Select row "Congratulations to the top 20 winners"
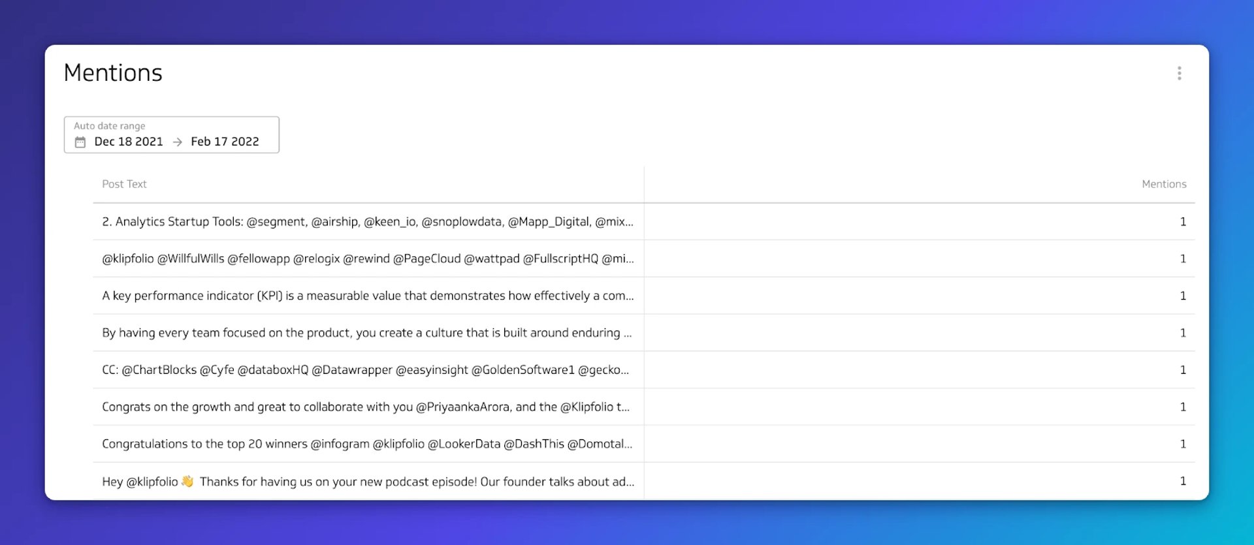This screenshot has width=1254, height=545. (643, 444)
